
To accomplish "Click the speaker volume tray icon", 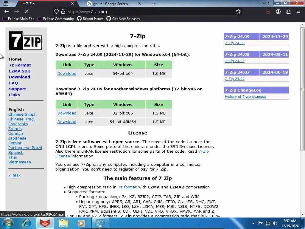I will [275, 223].
